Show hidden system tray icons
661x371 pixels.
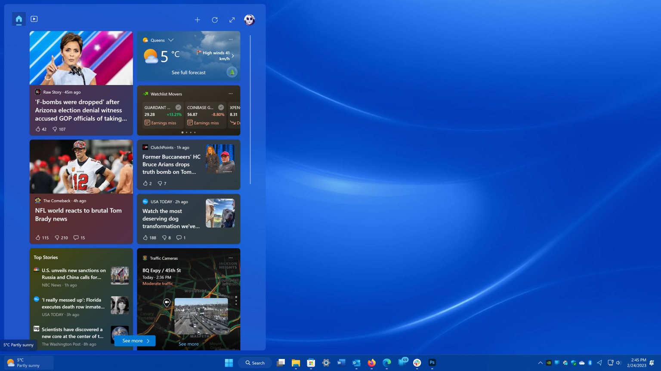pos(541,363)
